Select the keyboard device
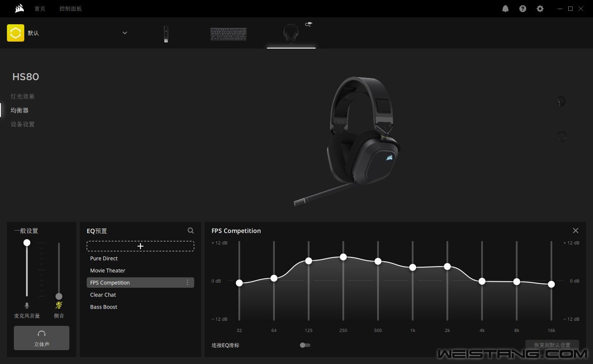The width and height of the screenshot is (593, 364). pyautogui.click(x=228, y=34)
